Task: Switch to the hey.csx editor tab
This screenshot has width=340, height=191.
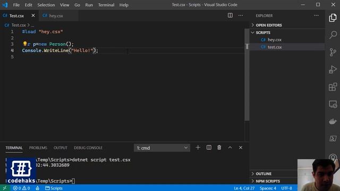Action: pyautogui.click(x=58, y=15)
